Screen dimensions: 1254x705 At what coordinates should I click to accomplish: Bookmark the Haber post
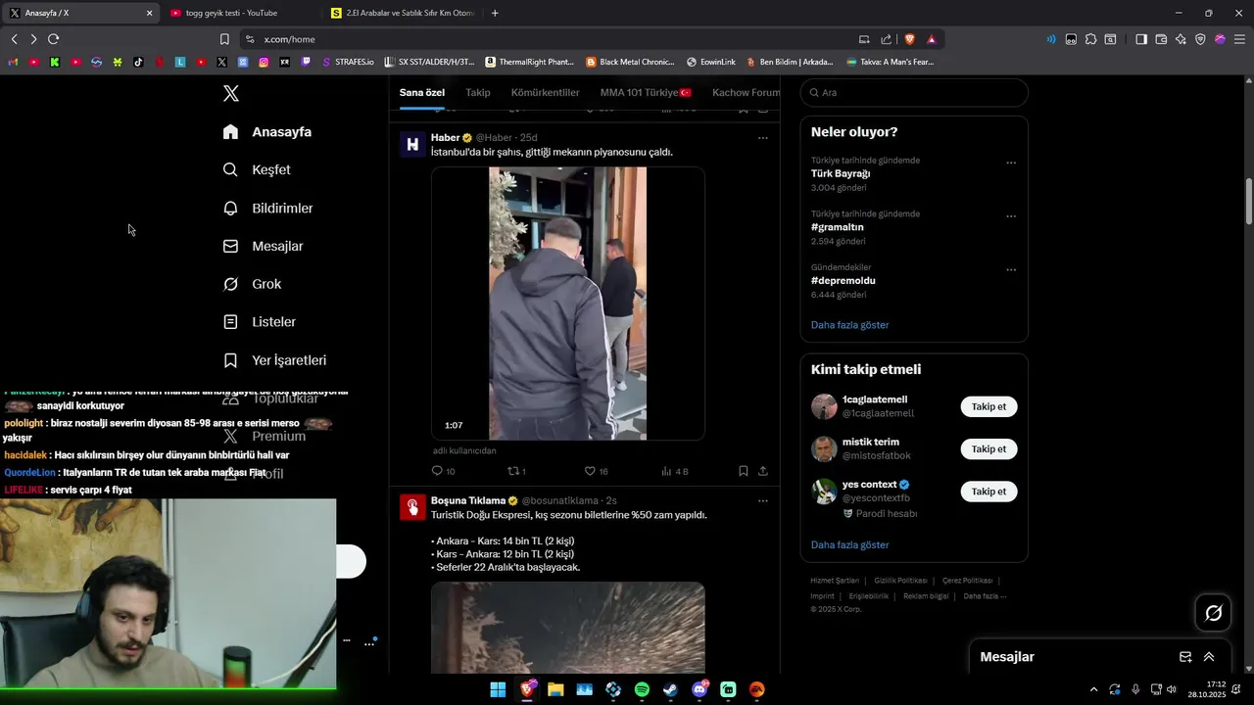tap(744, 471)
